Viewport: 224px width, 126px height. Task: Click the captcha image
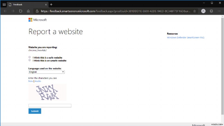[47, 92]
